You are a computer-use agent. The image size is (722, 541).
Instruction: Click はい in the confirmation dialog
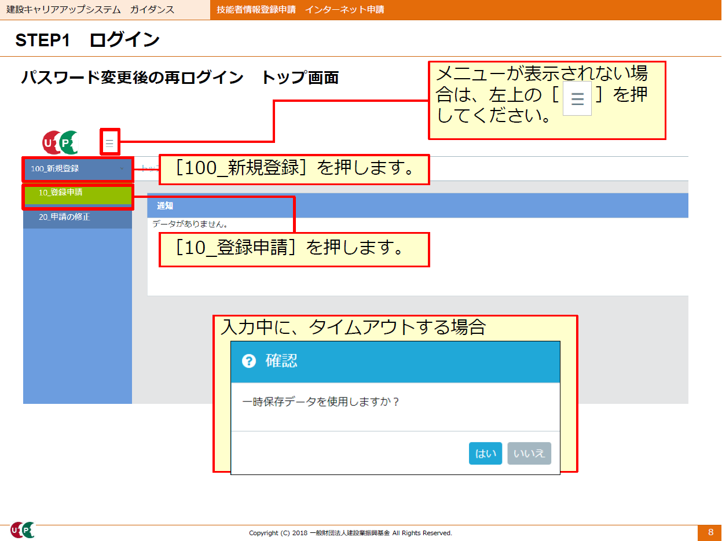coord(485,454)
